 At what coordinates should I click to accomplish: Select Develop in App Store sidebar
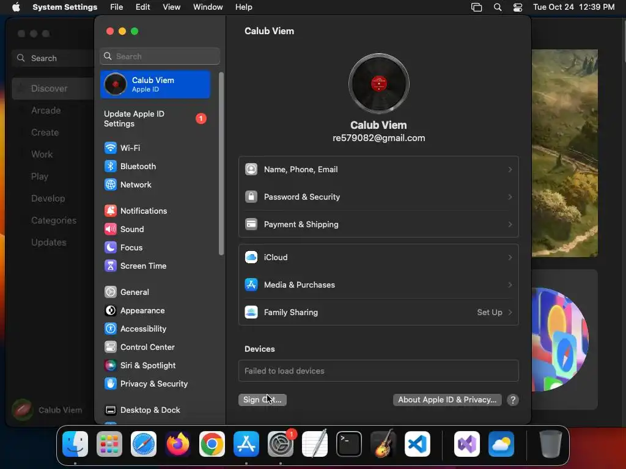coord(53,198)
